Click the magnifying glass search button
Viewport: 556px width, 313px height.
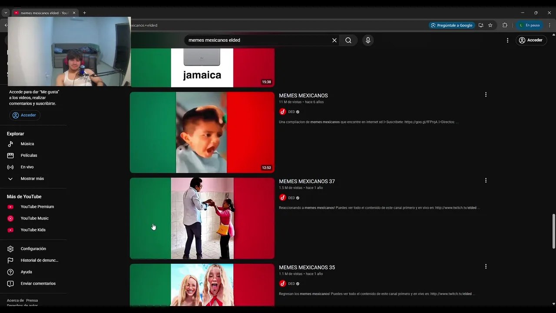pyautogui.click(x=348, y=40)
